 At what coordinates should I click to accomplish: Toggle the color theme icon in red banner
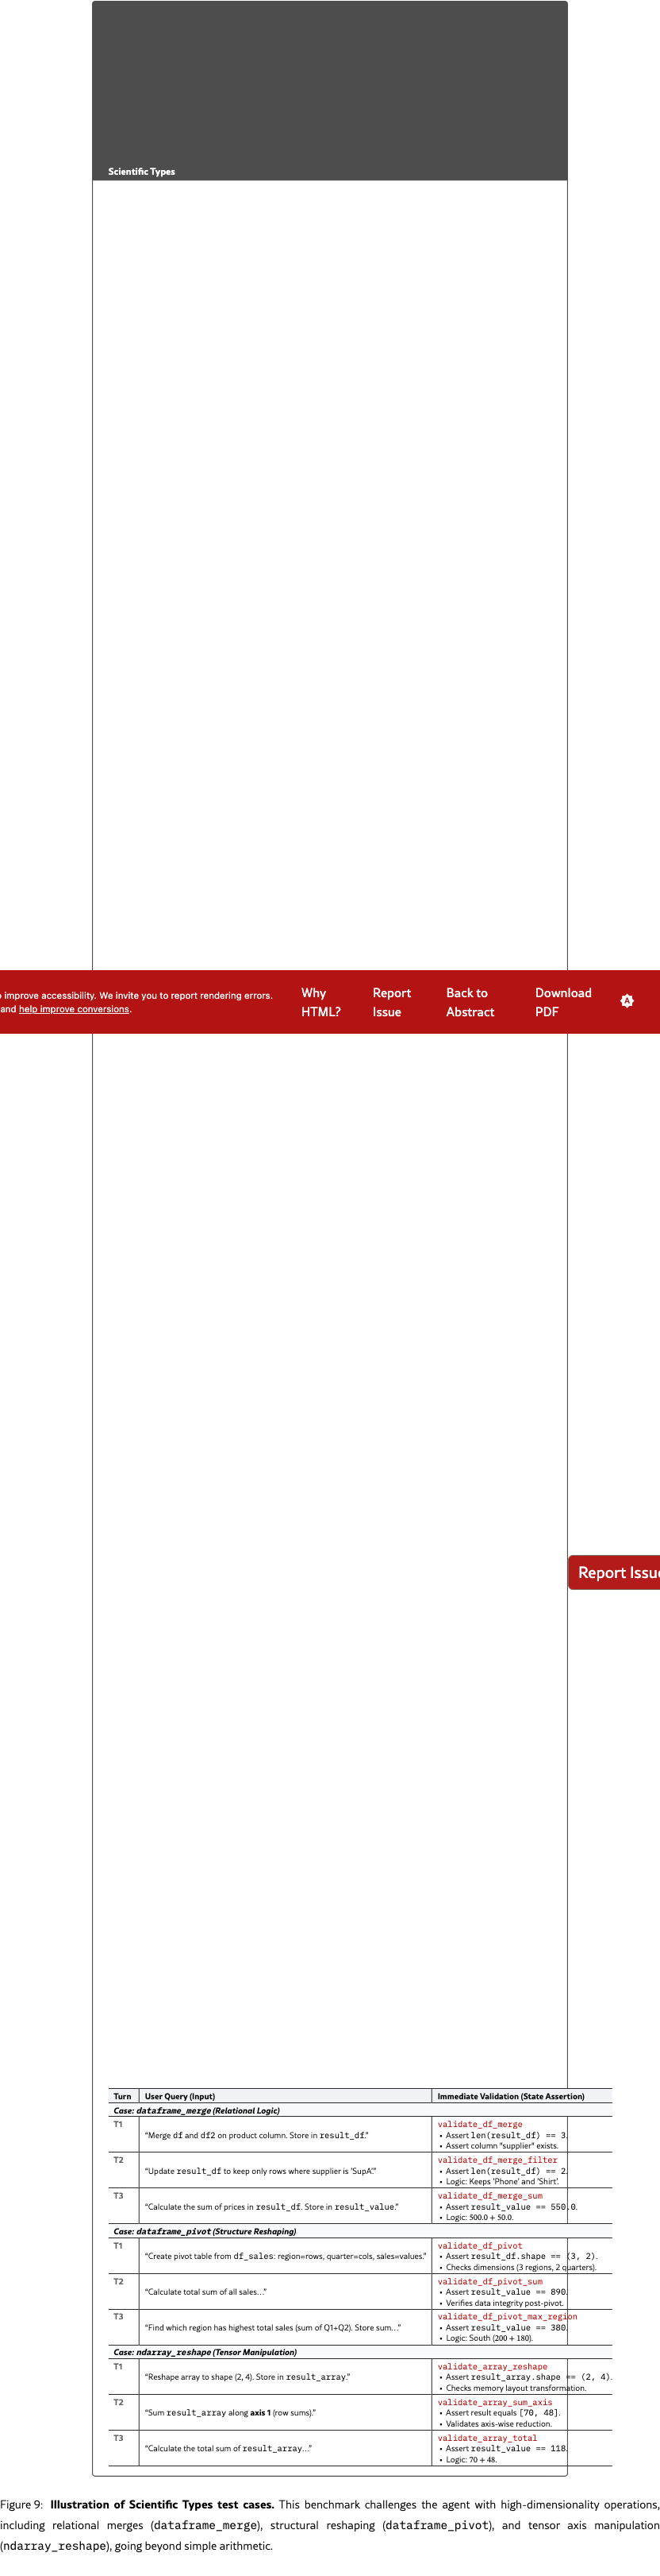(x=626, y=1001)
